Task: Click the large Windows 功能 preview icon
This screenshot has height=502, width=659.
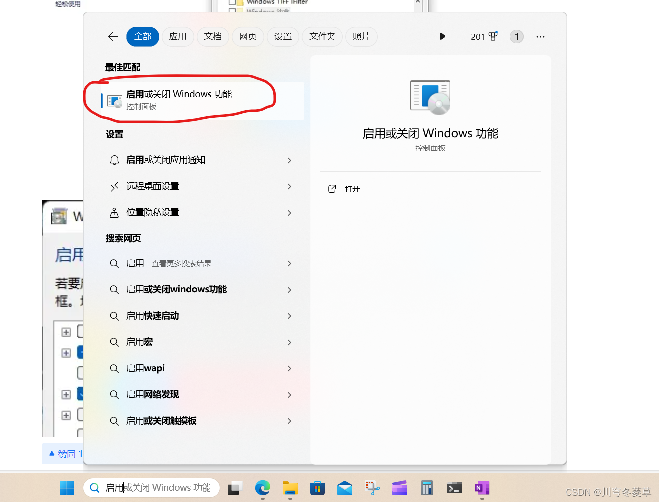Action: pos(430,97)
